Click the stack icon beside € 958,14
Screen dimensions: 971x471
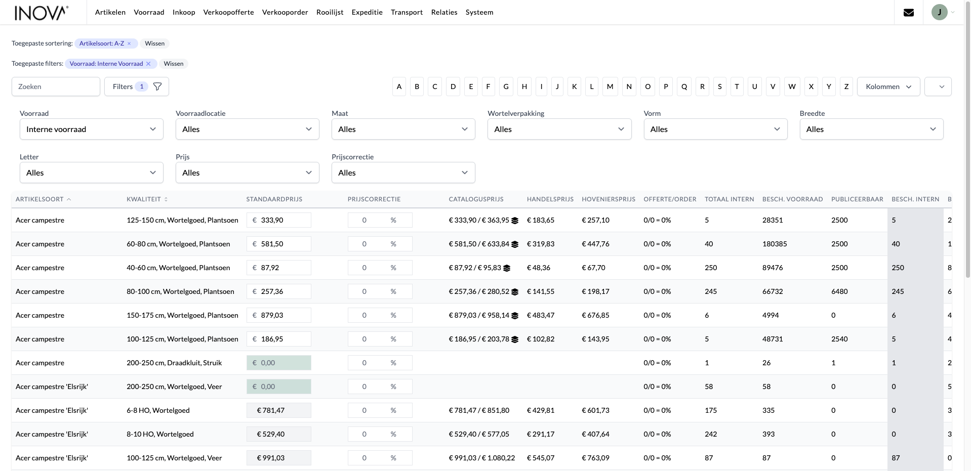pyautogui.click(x=515, y=316)
